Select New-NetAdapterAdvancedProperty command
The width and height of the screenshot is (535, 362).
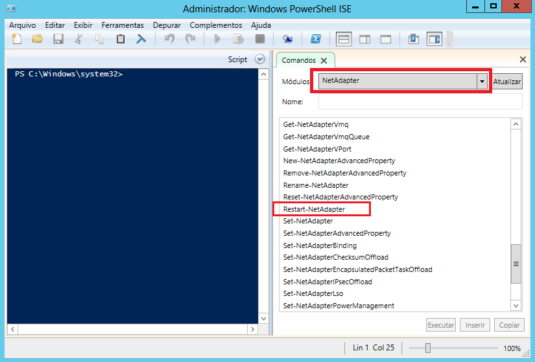click(x=339, y=161)
